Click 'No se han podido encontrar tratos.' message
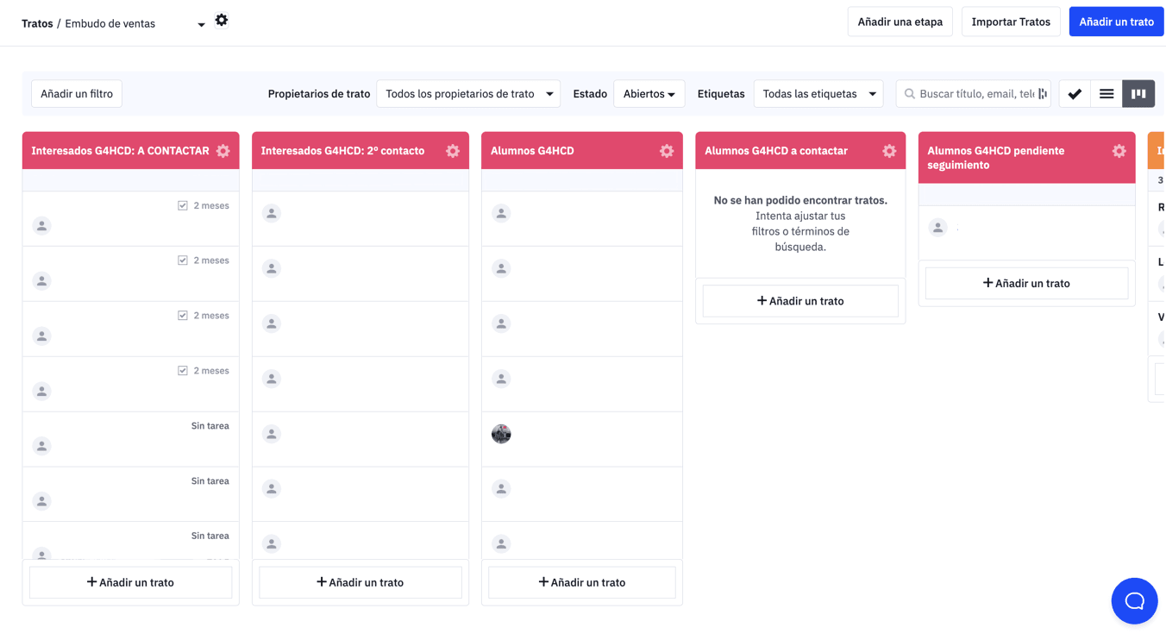Screen dimensions: 1166x640 tap(800, 200)
